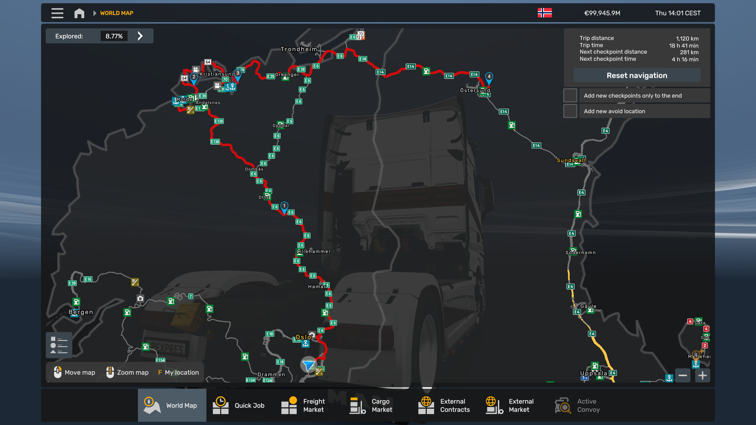This screenshot has width=756, height=425.
Task: Click the Norway flag icon
Action: (545, 13)
